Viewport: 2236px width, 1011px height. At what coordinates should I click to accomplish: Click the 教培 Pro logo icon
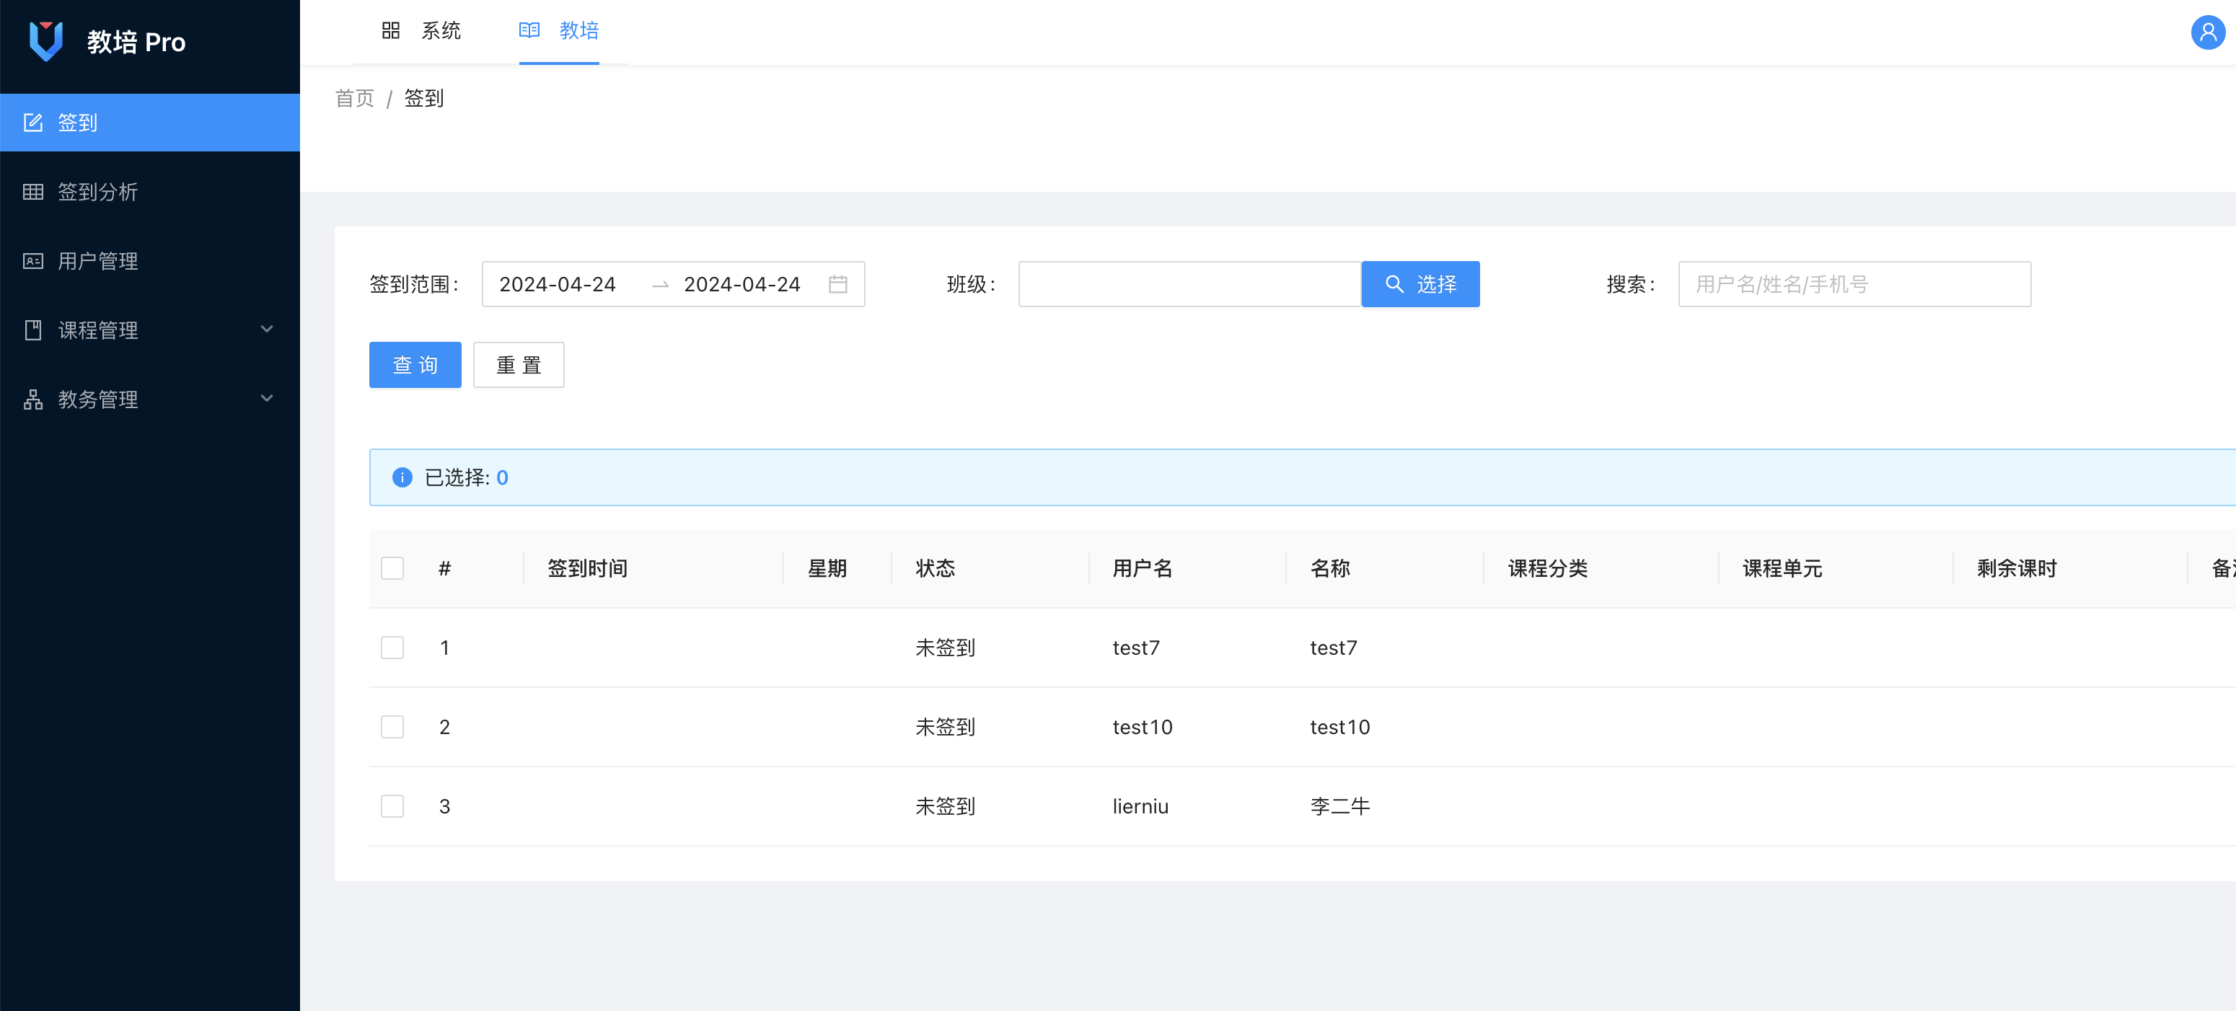(x=46, y=41)
